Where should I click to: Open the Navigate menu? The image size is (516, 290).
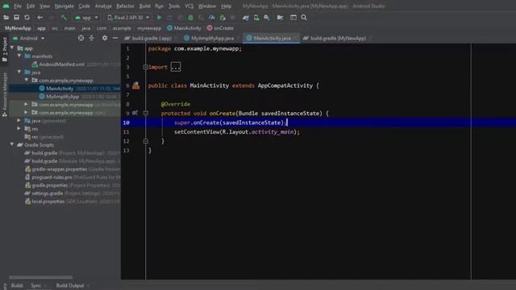click(64, 6)
